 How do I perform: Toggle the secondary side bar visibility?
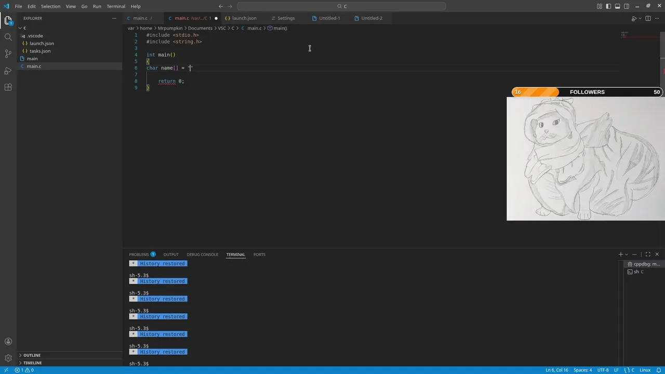(627, 6)
